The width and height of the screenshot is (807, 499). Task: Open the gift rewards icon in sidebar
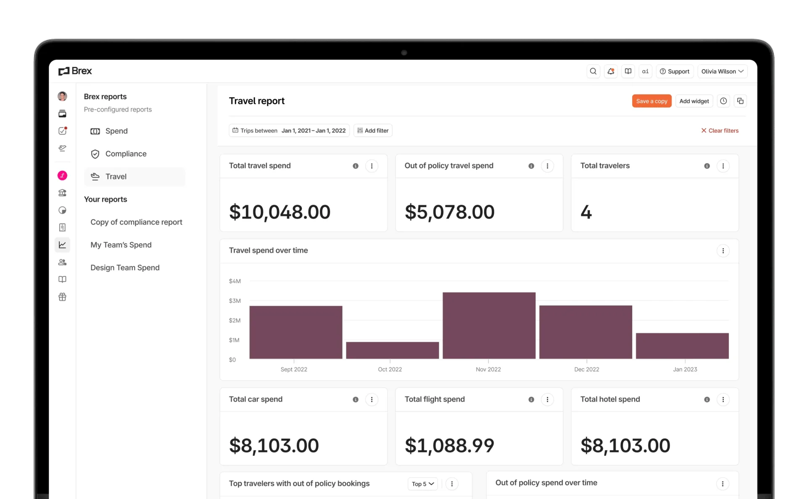(62, 297)
